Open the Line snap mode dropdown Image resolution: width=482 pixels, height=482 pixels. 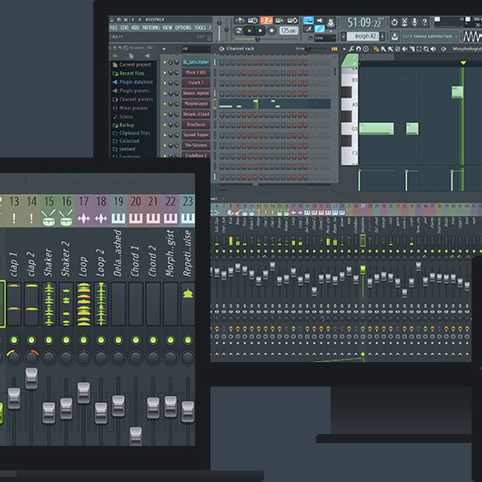[325, 38]
